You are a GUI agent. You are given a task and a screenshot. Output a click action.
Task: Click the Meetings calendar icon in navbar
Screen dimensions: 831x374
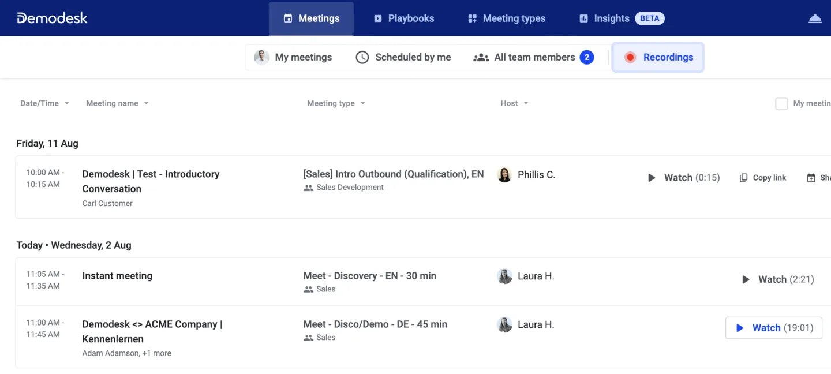pyautogui.click(x=288, y=18)
